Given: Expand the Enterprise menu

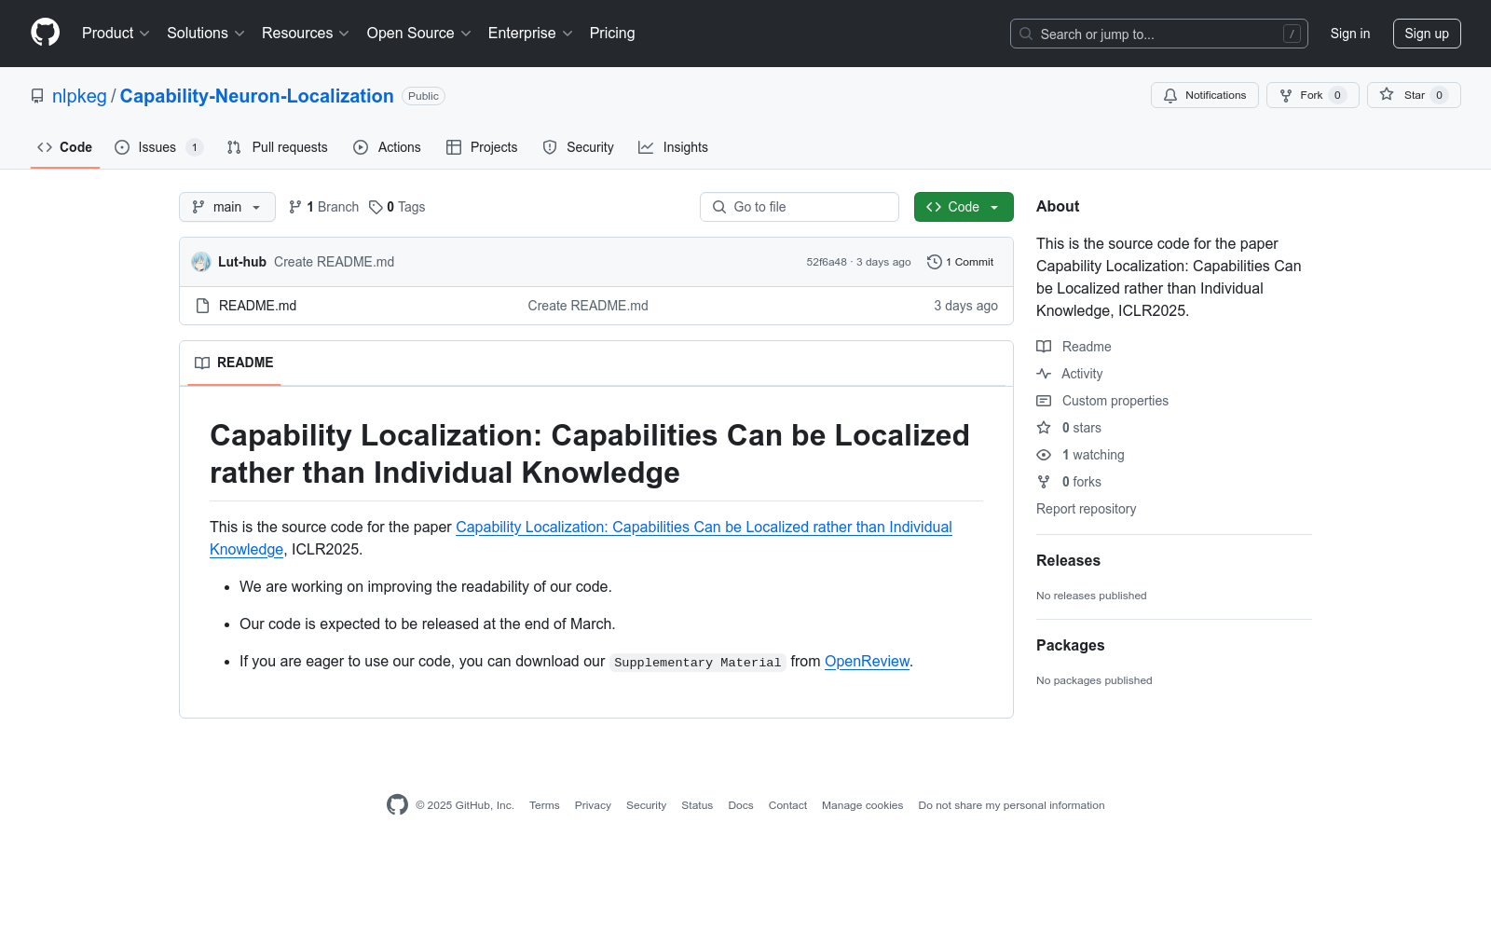Looking at the screenshot, I should point(530,34).
